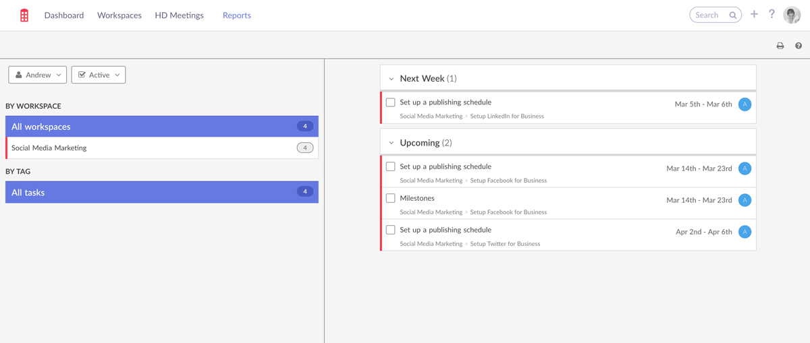This screenshot has width=810, height=343.
Task: Open HD Meetings
Action: [x=179, y=15]
